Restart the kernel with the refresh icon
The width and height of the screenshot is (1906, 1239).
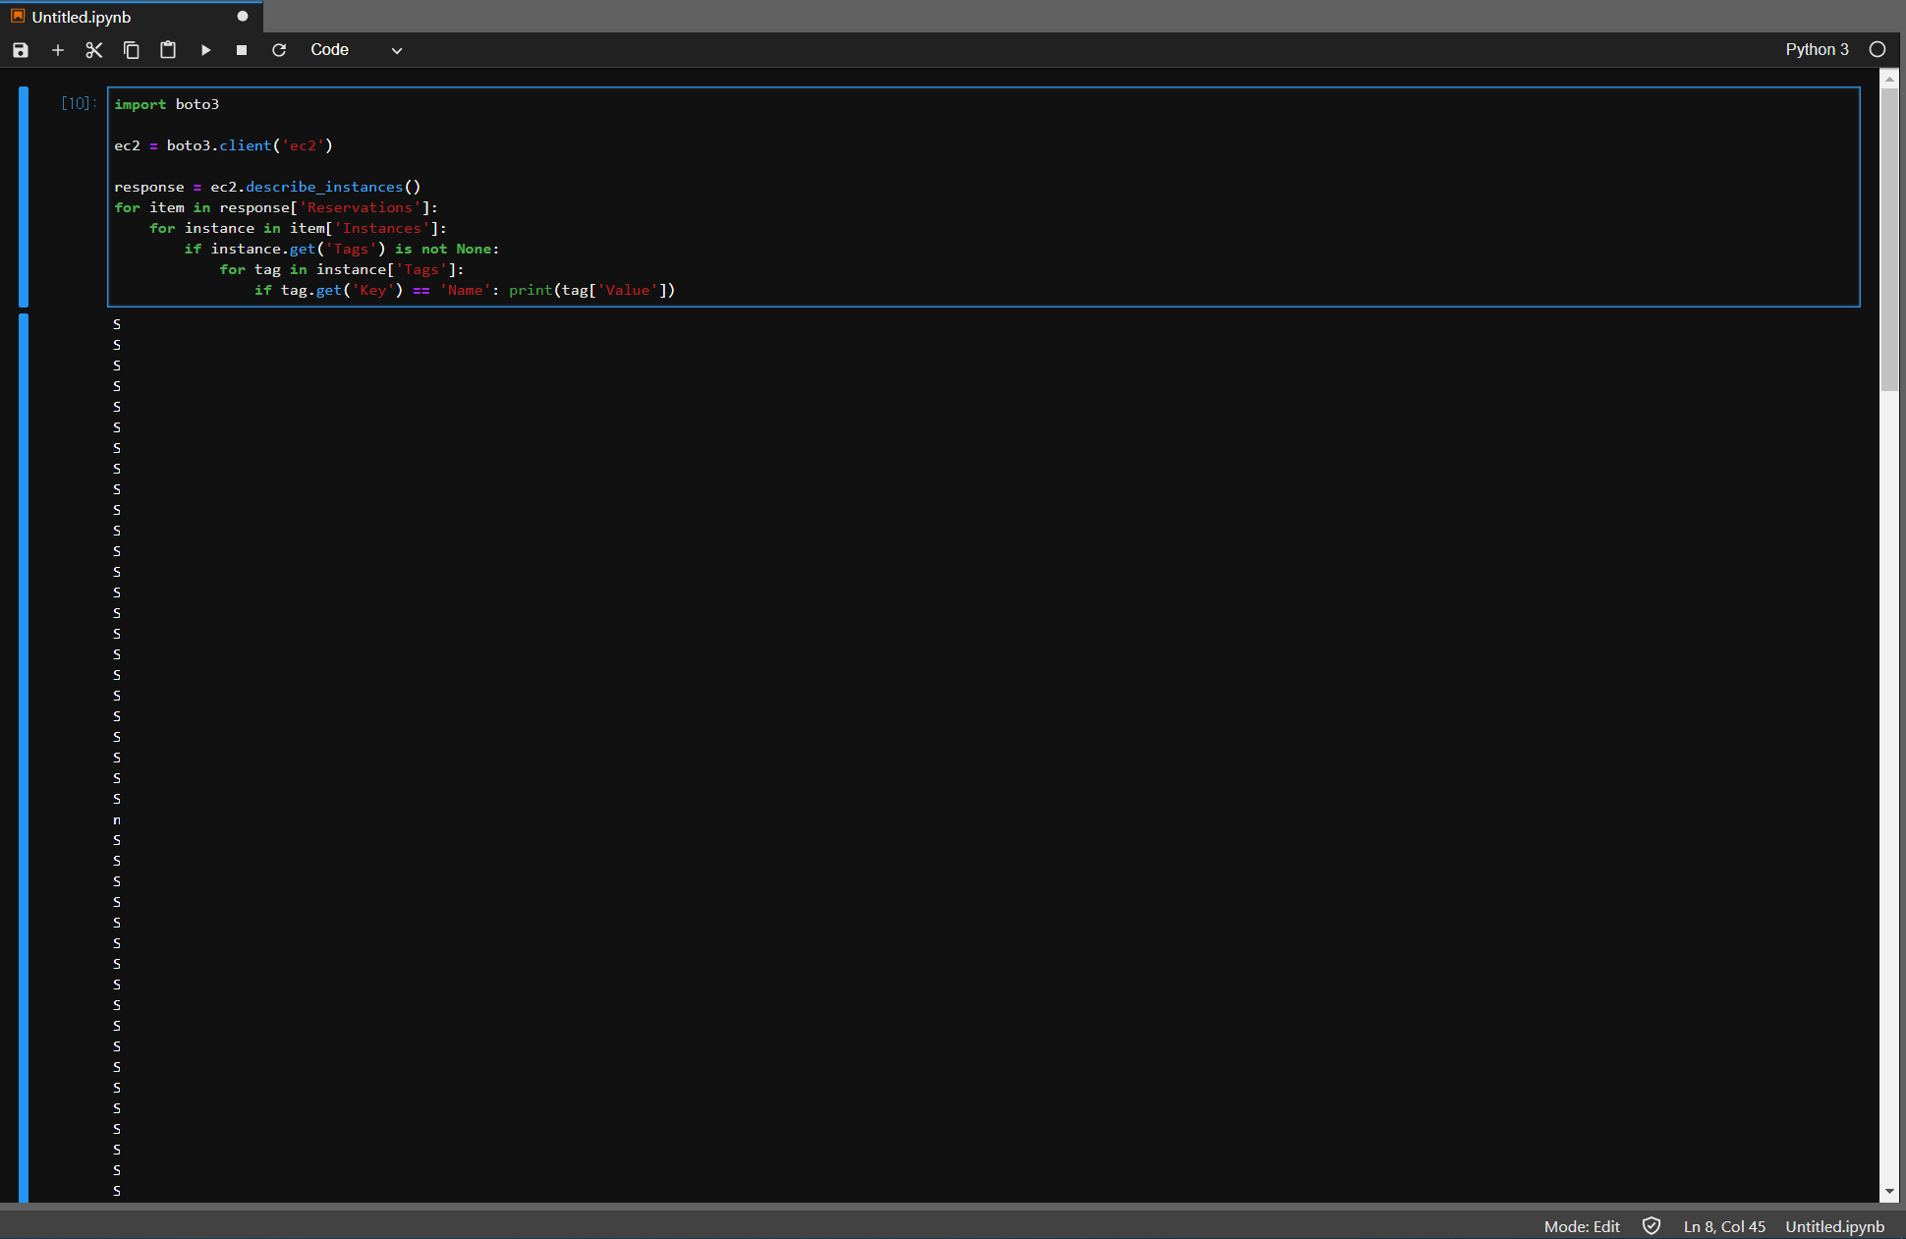click(x=279, y=50)
